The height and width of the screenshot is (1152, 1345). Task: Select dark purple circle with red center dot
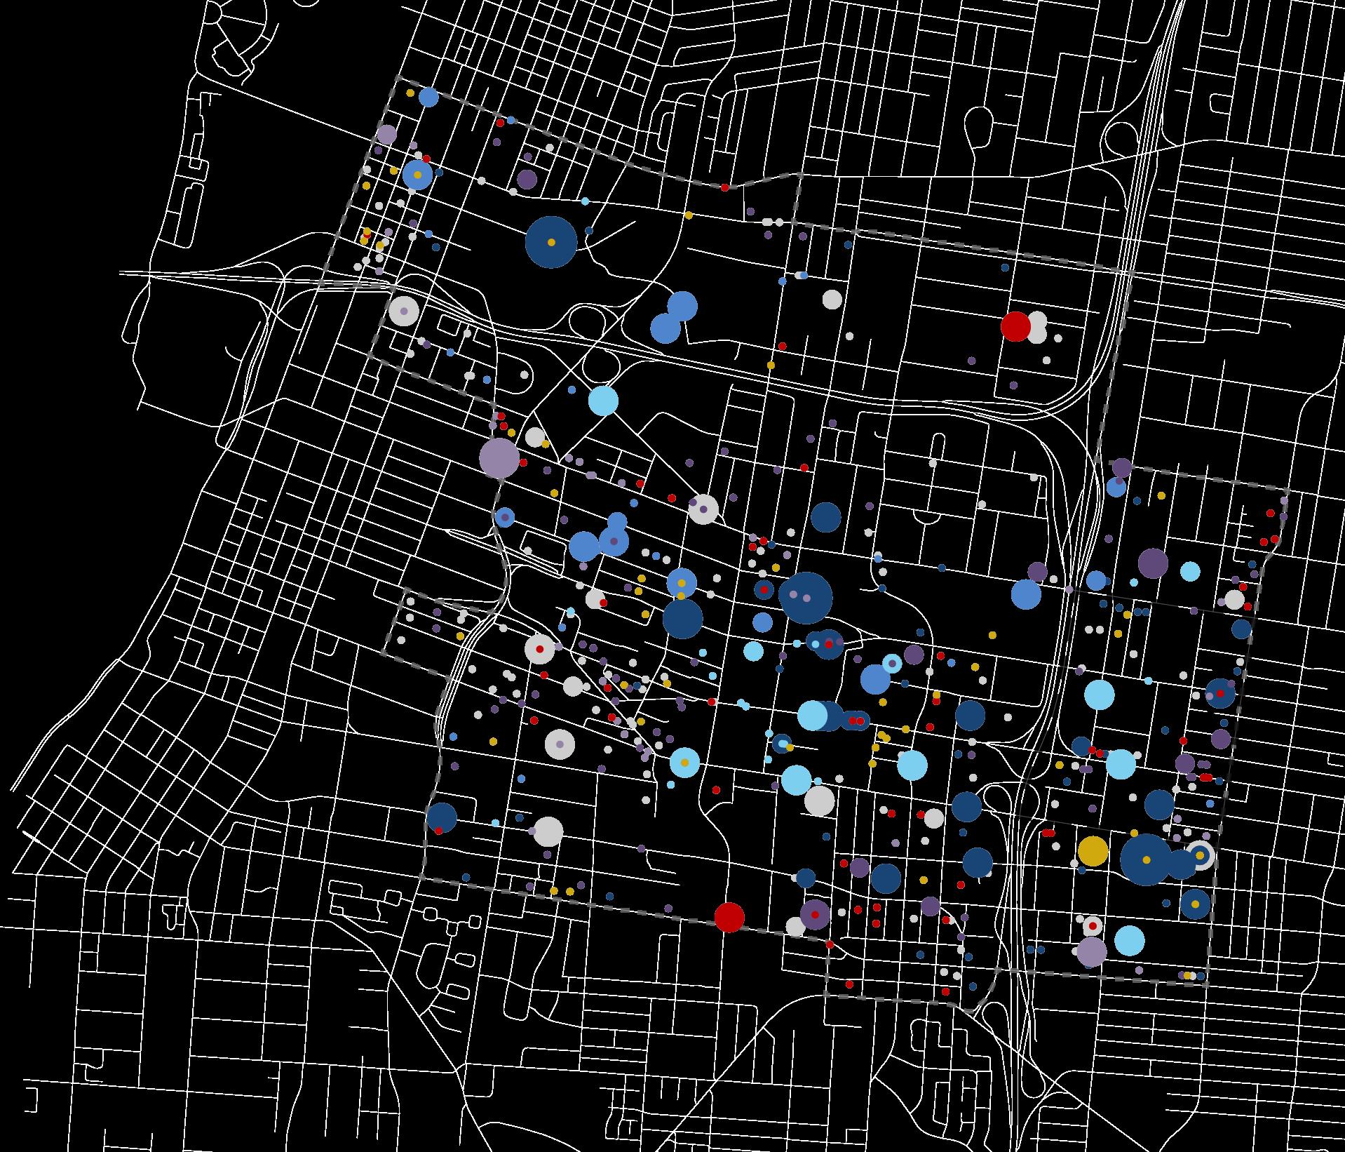pos(815,915)
